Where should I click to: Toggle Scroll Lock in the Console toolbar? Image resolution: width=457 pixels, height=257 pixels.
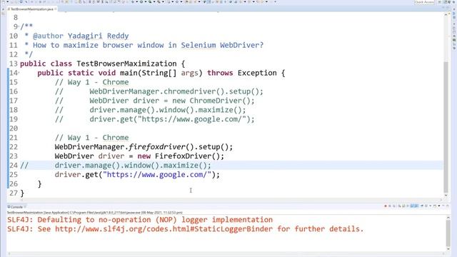(x=403, y=206)
